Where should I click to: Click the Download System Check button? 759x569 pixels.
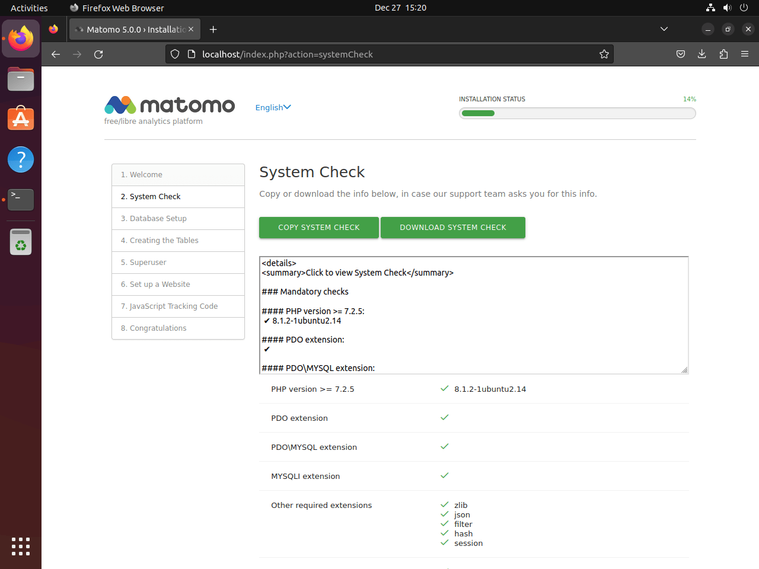click(x=453, y=228)
